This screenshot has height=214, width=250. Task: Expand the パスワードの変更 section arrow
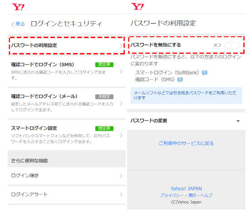pyautogui.click(x=238, y=121)
